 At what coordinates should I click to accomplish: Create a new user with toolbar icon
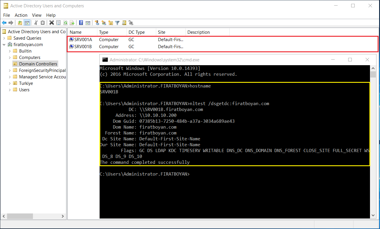coord(97,23)
